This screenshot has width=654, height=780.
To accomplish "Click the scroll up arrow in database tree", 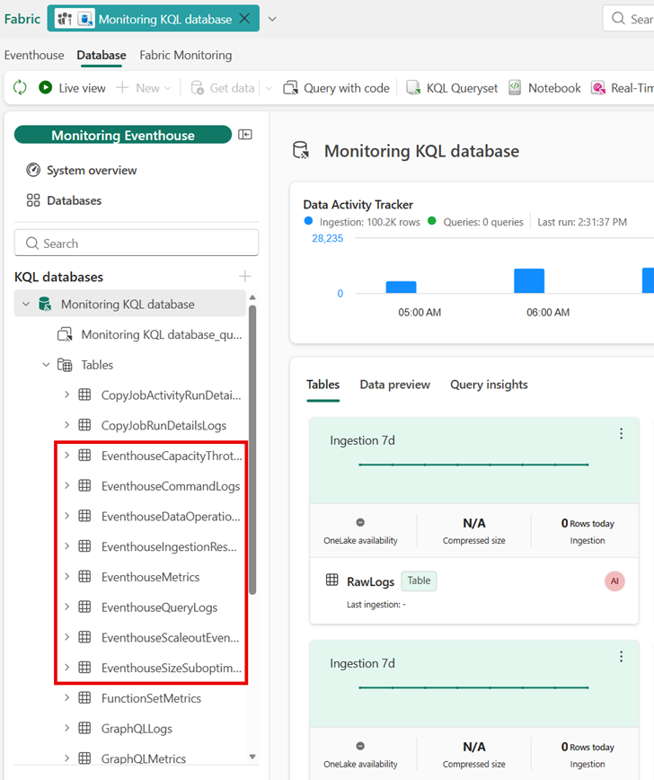I will coord(252,297).
